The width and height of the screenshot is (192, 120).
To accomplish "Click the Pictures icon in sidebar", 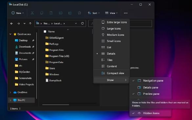I will pyautogui.click(x=16, y=59).
